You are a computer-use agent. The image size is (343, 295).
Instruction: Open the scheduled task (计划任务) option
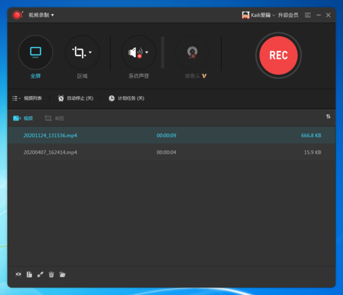[x=126, y=98]
